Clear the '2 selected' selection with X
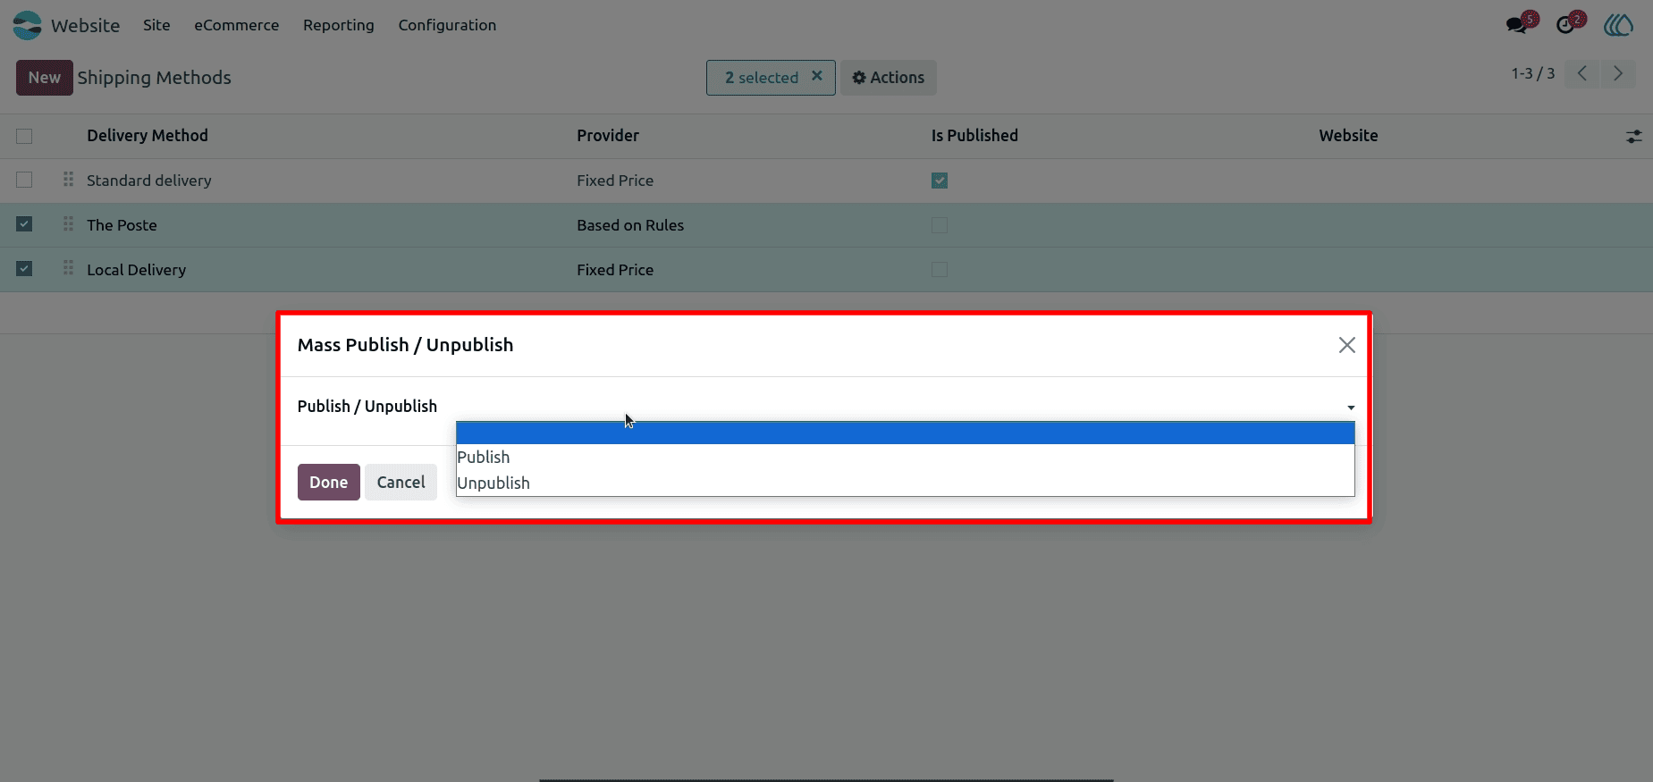The height and width of the screenshot is (782, 1653). point(816,77)
